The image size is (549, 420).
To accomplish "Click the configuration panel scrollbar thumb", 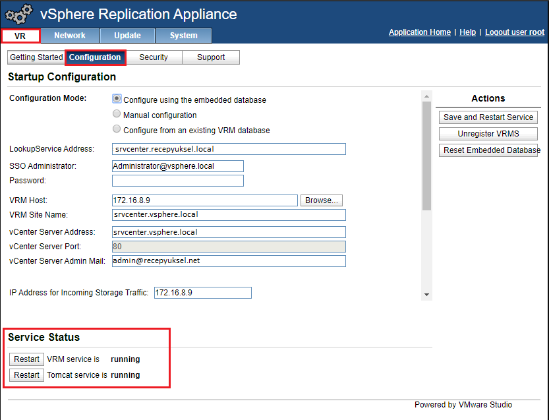I will (x=426, y=156).
